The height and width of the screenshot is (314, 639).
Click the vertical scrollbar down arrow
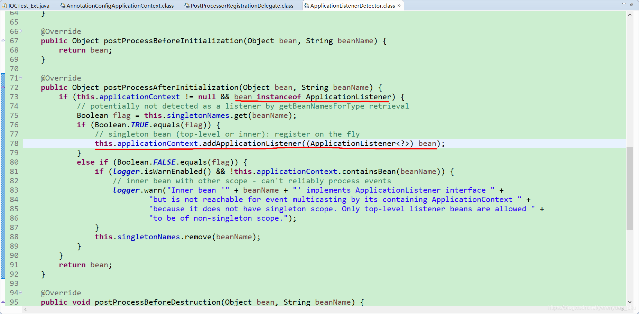[630, 302]
